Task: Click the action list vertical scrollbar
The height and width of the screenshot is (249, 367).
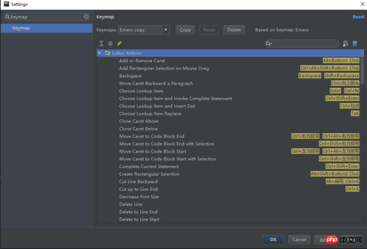Action: [x=362, y=67]
